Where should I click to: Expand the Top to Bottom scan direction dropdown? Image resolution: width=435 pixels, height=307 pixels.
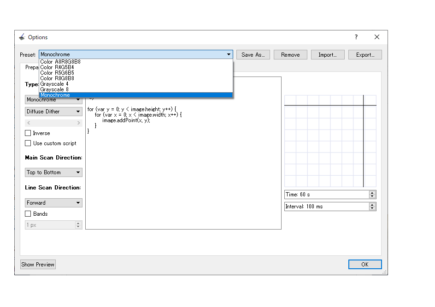(53, 172)
